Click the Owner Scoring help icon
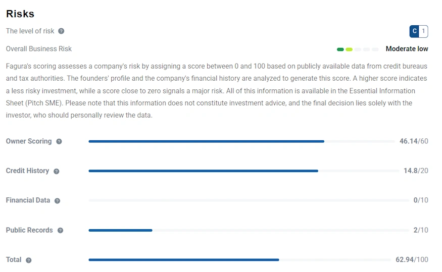Image resolution: width=442 pixels, height=272 pixels. click(59, 142)
